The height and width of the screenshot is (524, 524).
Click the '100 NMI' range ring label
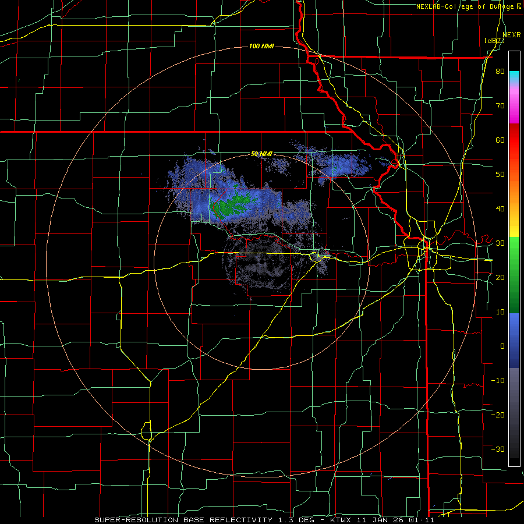(261, 46)
